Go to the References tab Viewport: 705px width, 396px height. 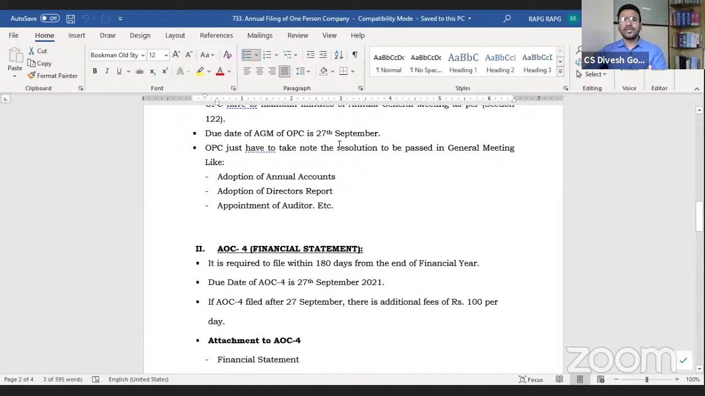tap(216, 35)
